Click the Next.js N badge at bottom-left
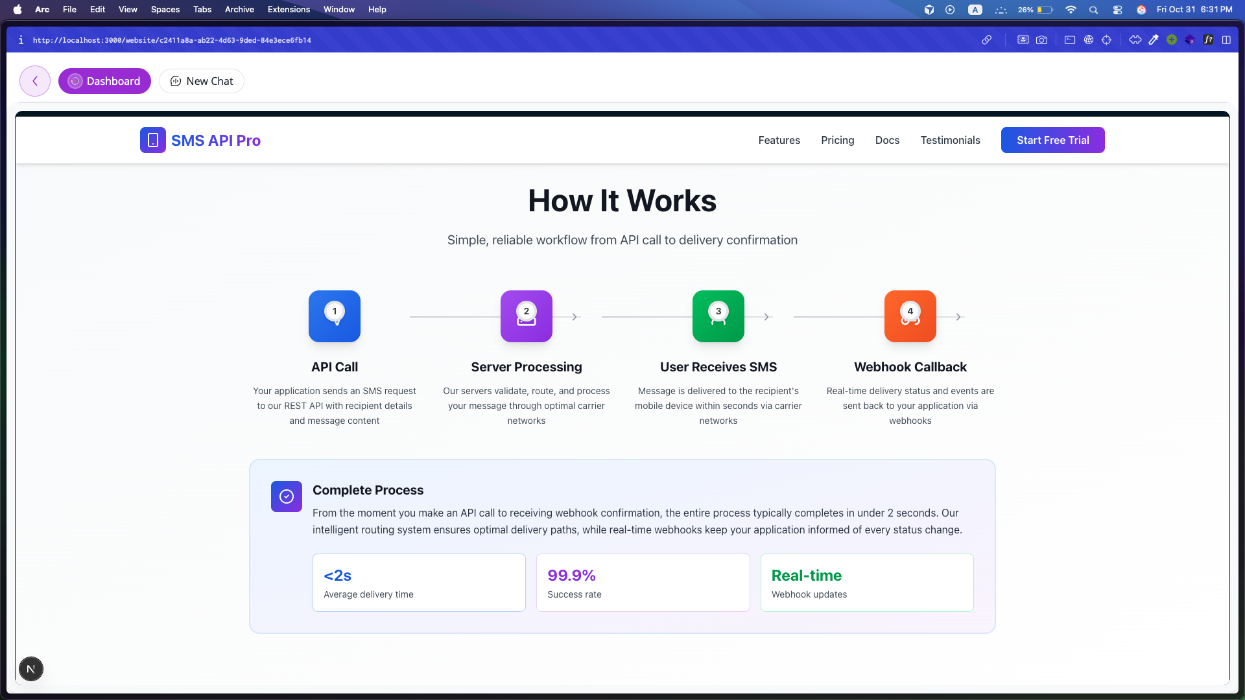1245x700 pixels. 31,669
